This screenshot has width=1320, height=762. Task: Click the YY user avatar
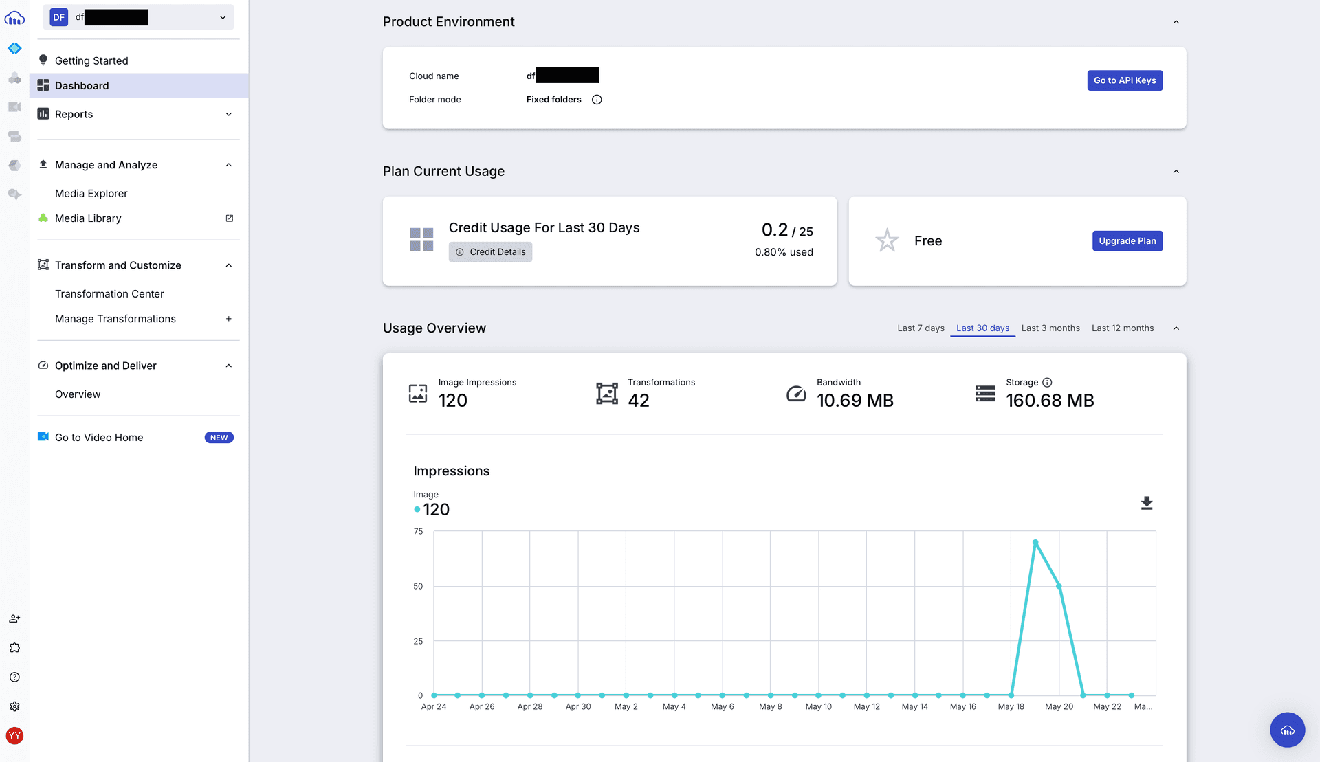pyautogui.click(x=14, y=736)
